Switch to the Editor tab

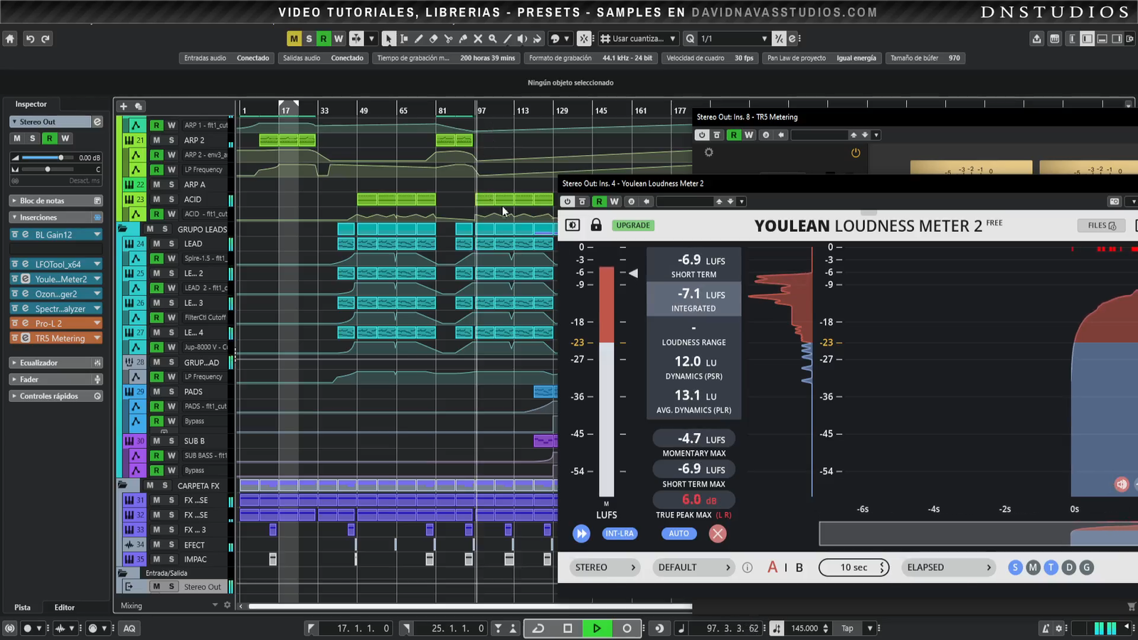click(64, 607)
